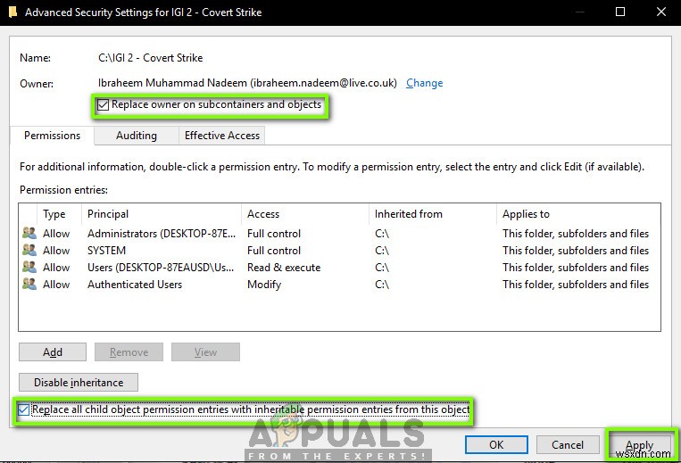Viewport: 681px width, 463px height.
Task: Open the Effective Access tab
Action: point(222,136)
